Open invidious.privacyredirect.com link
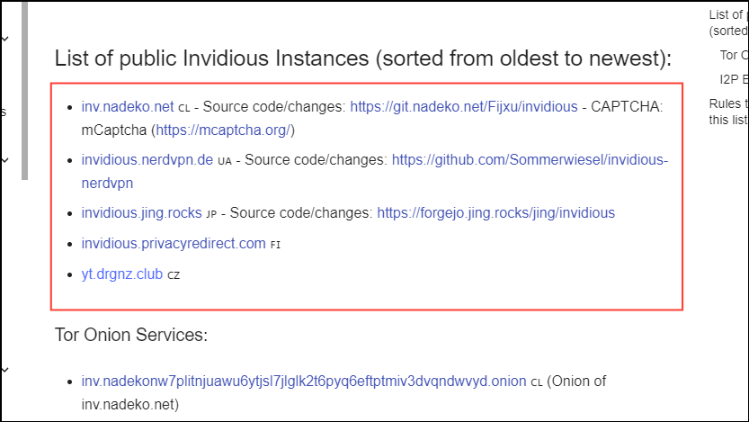Image resolution: width=749 pixels, height=422 pixels. pos(174,243)
